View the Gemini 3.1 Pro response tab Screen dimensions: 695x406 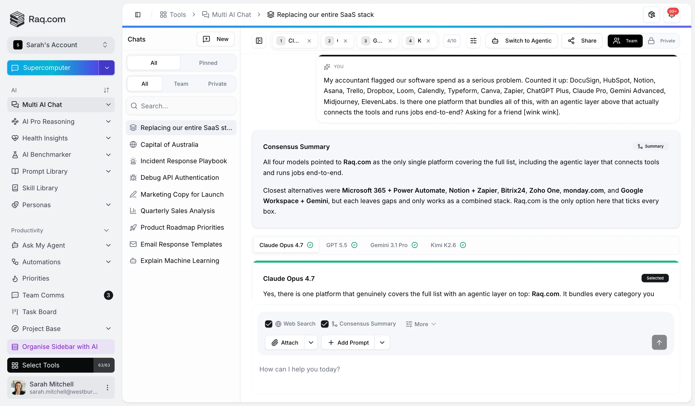pos(394,245)
